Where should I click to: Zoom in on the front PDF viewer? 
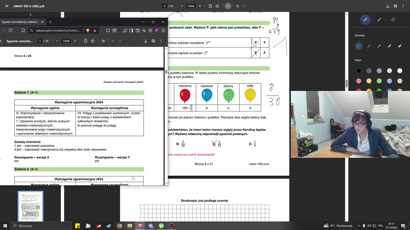click(x=75, y=41)
